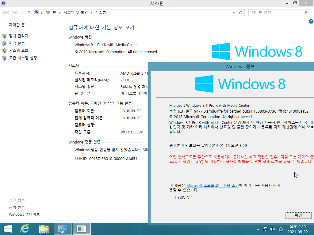This screenshot has height=235, width=314.
Task: Open 장치 관리자 link
Action: [19, 36]
